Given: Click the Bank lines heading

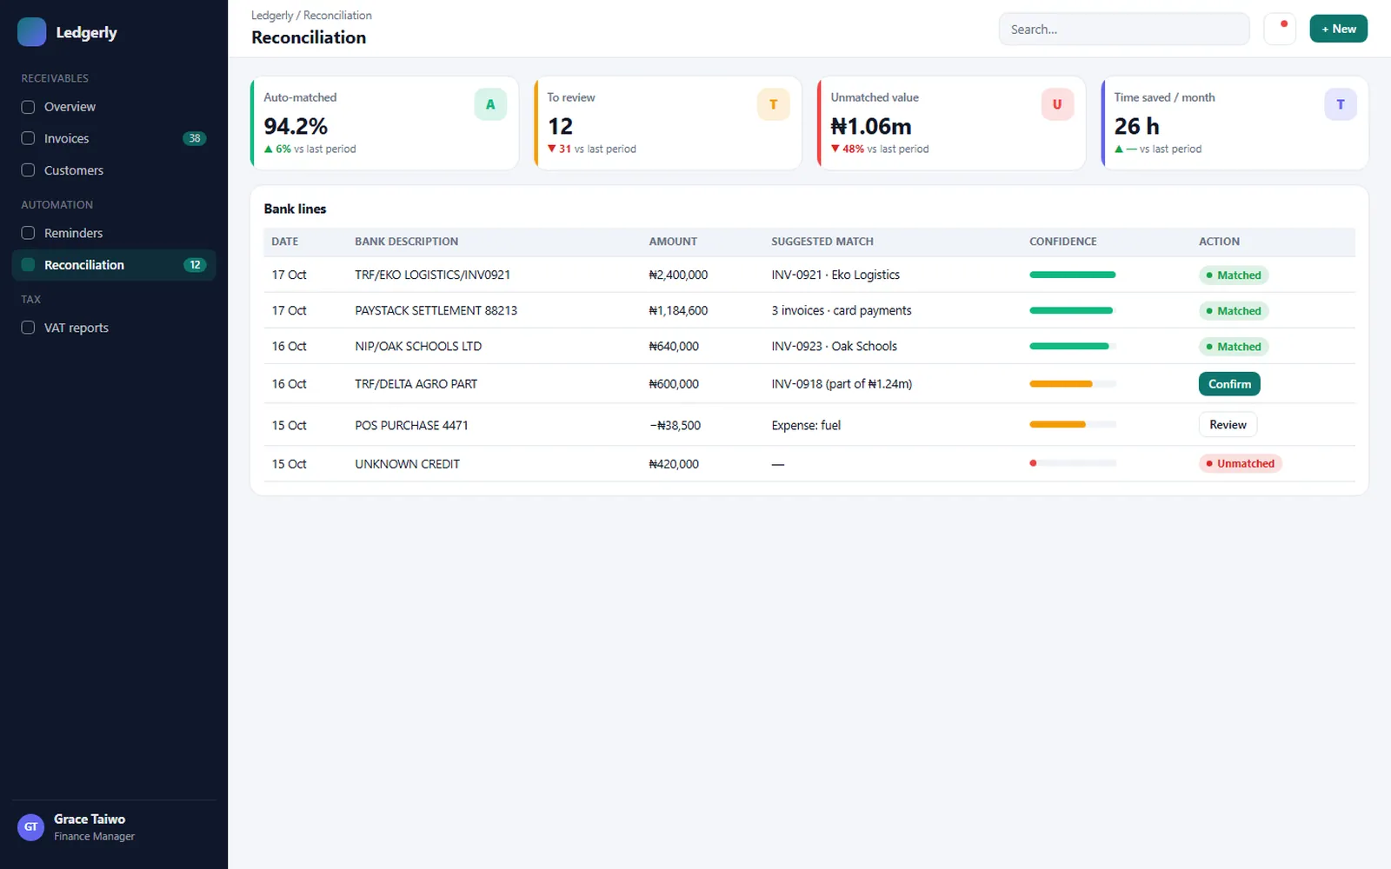Looking at the screenshot, I should pyautogui.click(x=295, y=209).
